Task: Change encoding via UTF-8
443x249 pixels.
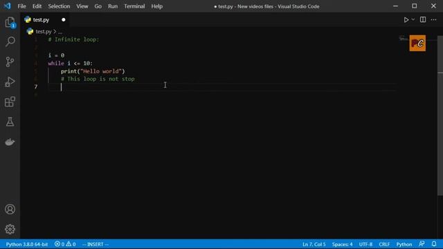Action: 365,244
